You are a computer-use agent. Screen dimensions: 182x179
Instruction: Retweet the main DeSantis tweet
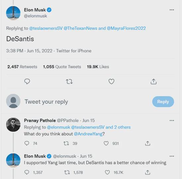click(69, 81)
